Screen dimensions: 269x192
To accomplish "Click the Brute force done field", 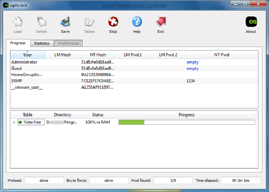I will pyautogui.click(x=109, y=180).
